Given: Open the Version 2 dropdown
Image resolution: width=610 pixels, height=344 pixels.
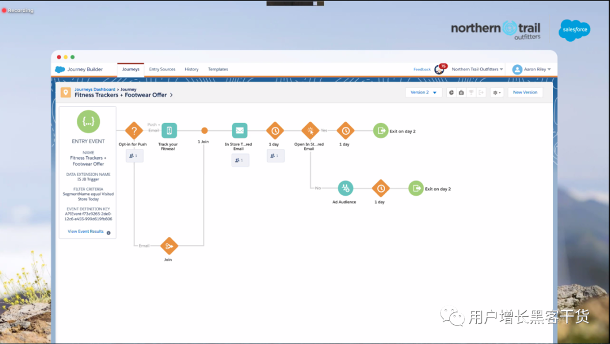Looking at the screenshot, I should click(424, 92).
